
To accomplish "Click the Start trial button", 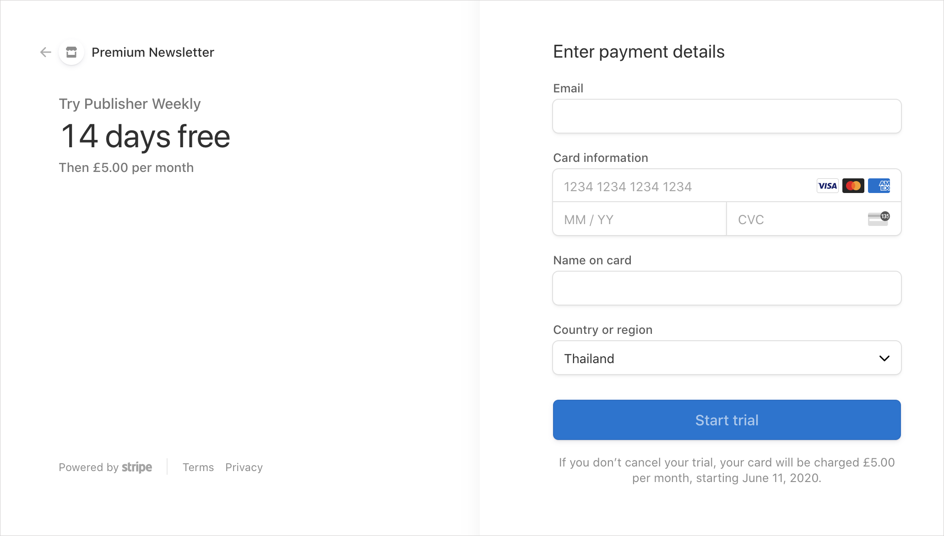I will pos(726,420).
